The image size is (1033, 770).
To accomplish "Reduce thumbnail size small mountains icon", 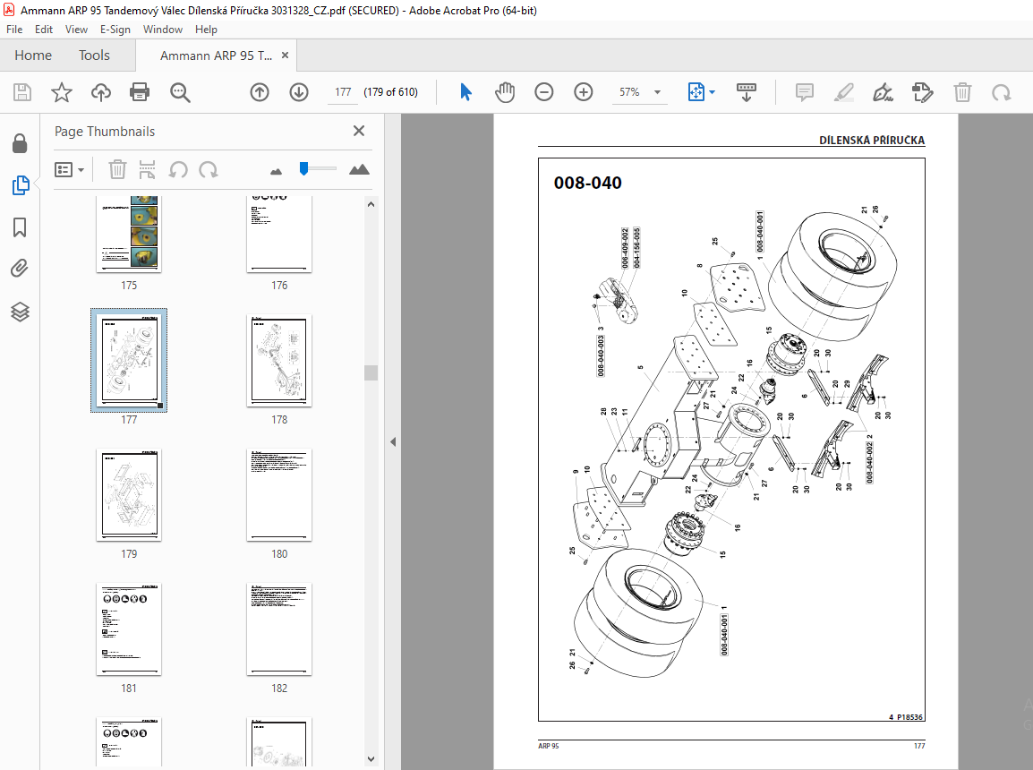I will point(276,171).
